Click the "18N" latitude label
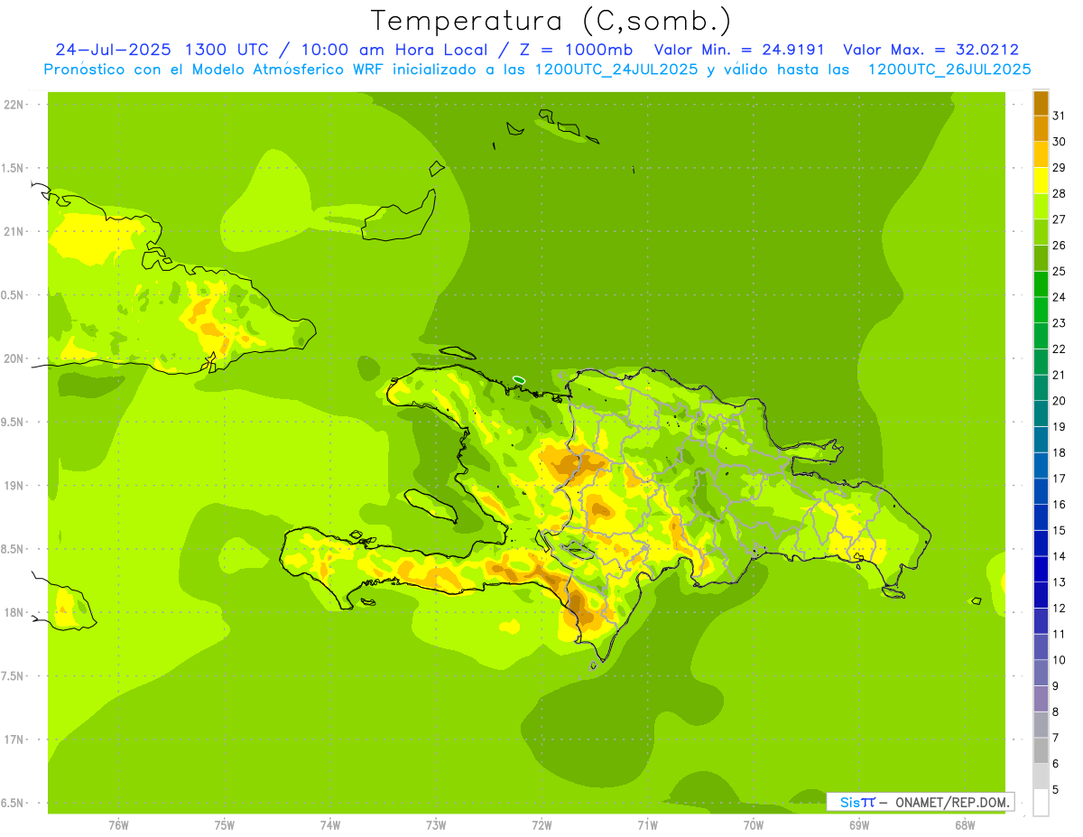The width and height of the screenshot is (1083, 837). [13, 612]
